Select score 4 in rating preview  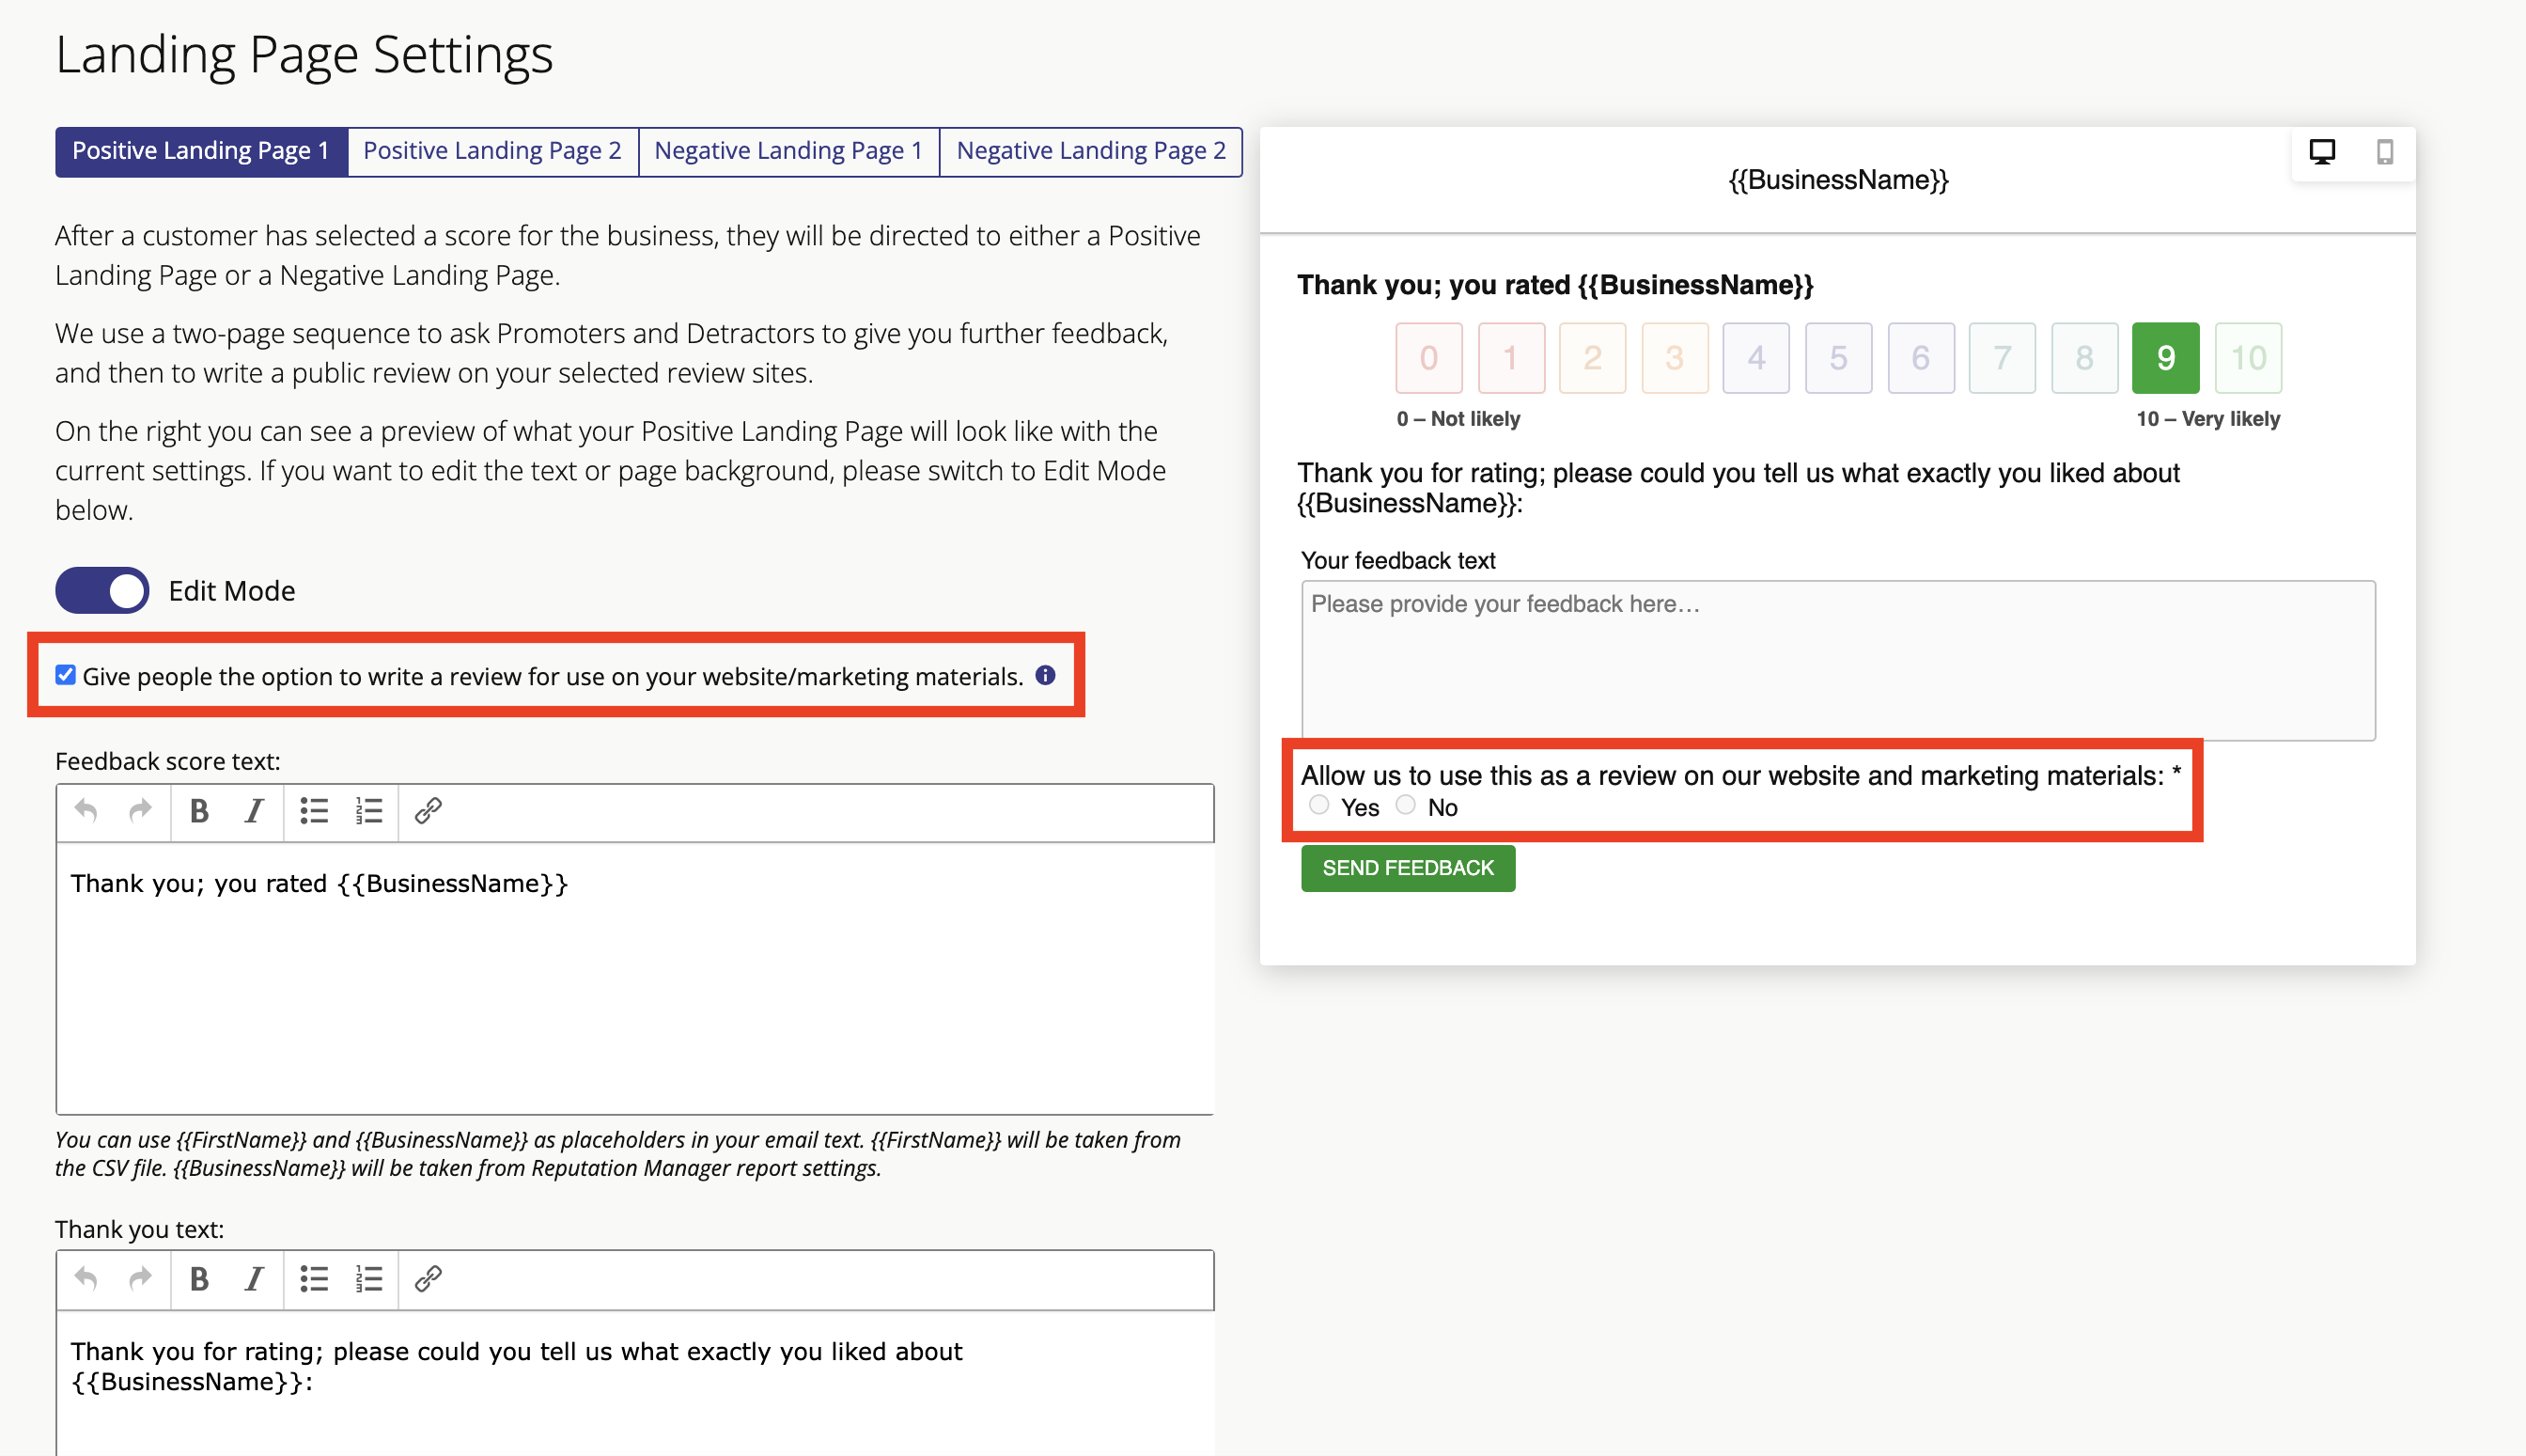1756,358
